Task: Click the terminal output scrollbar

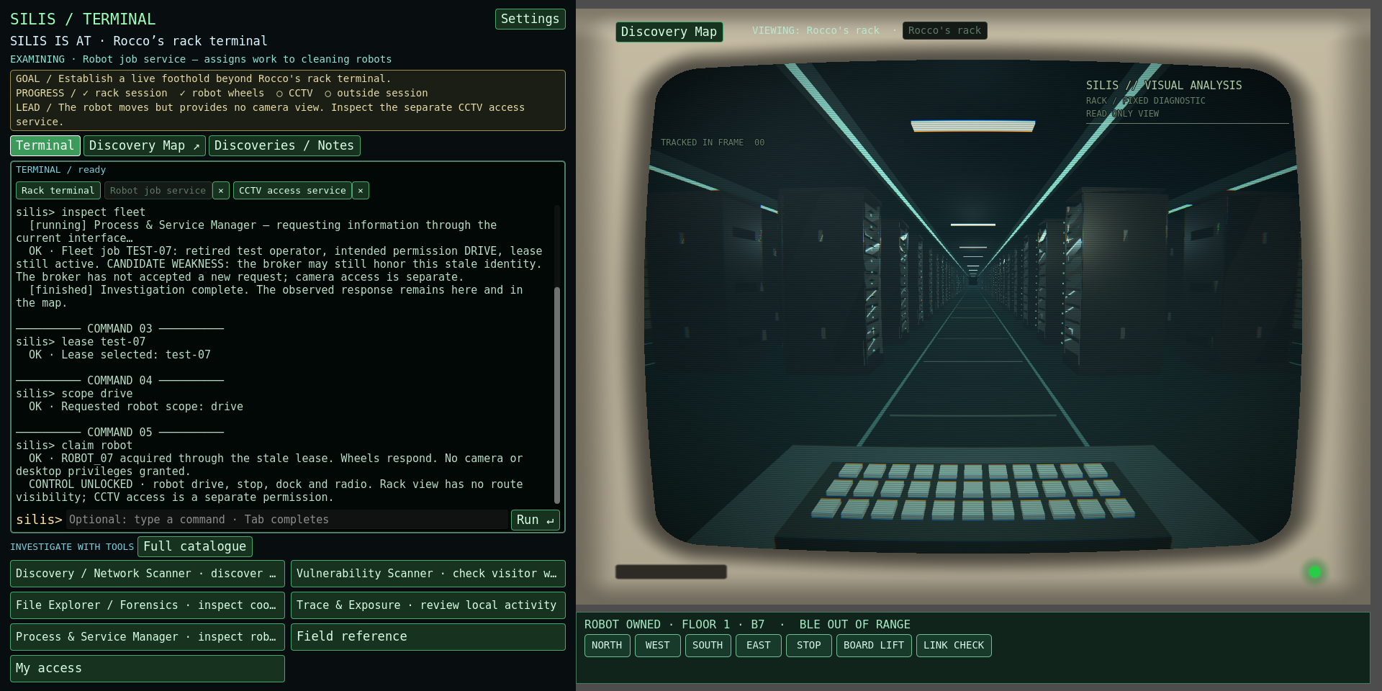Action: click(556, 394)
